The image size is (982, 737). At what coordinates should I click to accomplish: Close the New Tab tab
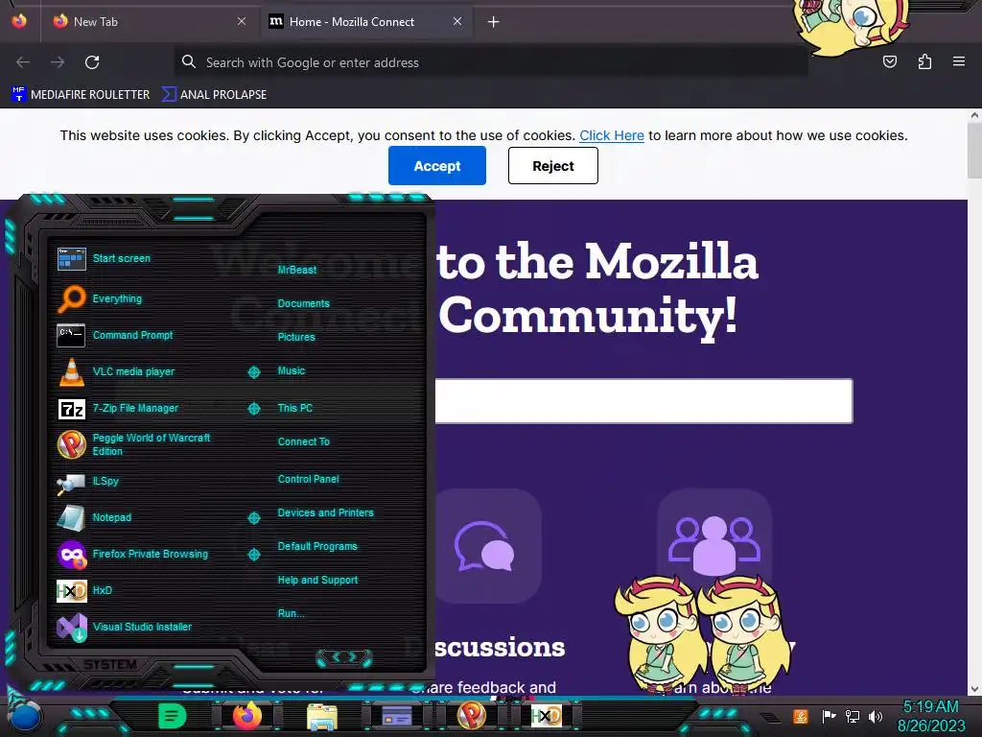(241, 21)
